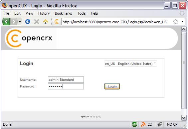Open the en_US language selection dropdown

pos(130,64)
